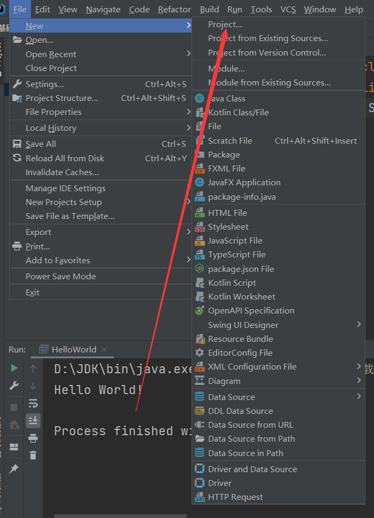This screenshot has width=374, height=518.
Task: Expand Add to Favorites submenu
Action: [101, 260]
